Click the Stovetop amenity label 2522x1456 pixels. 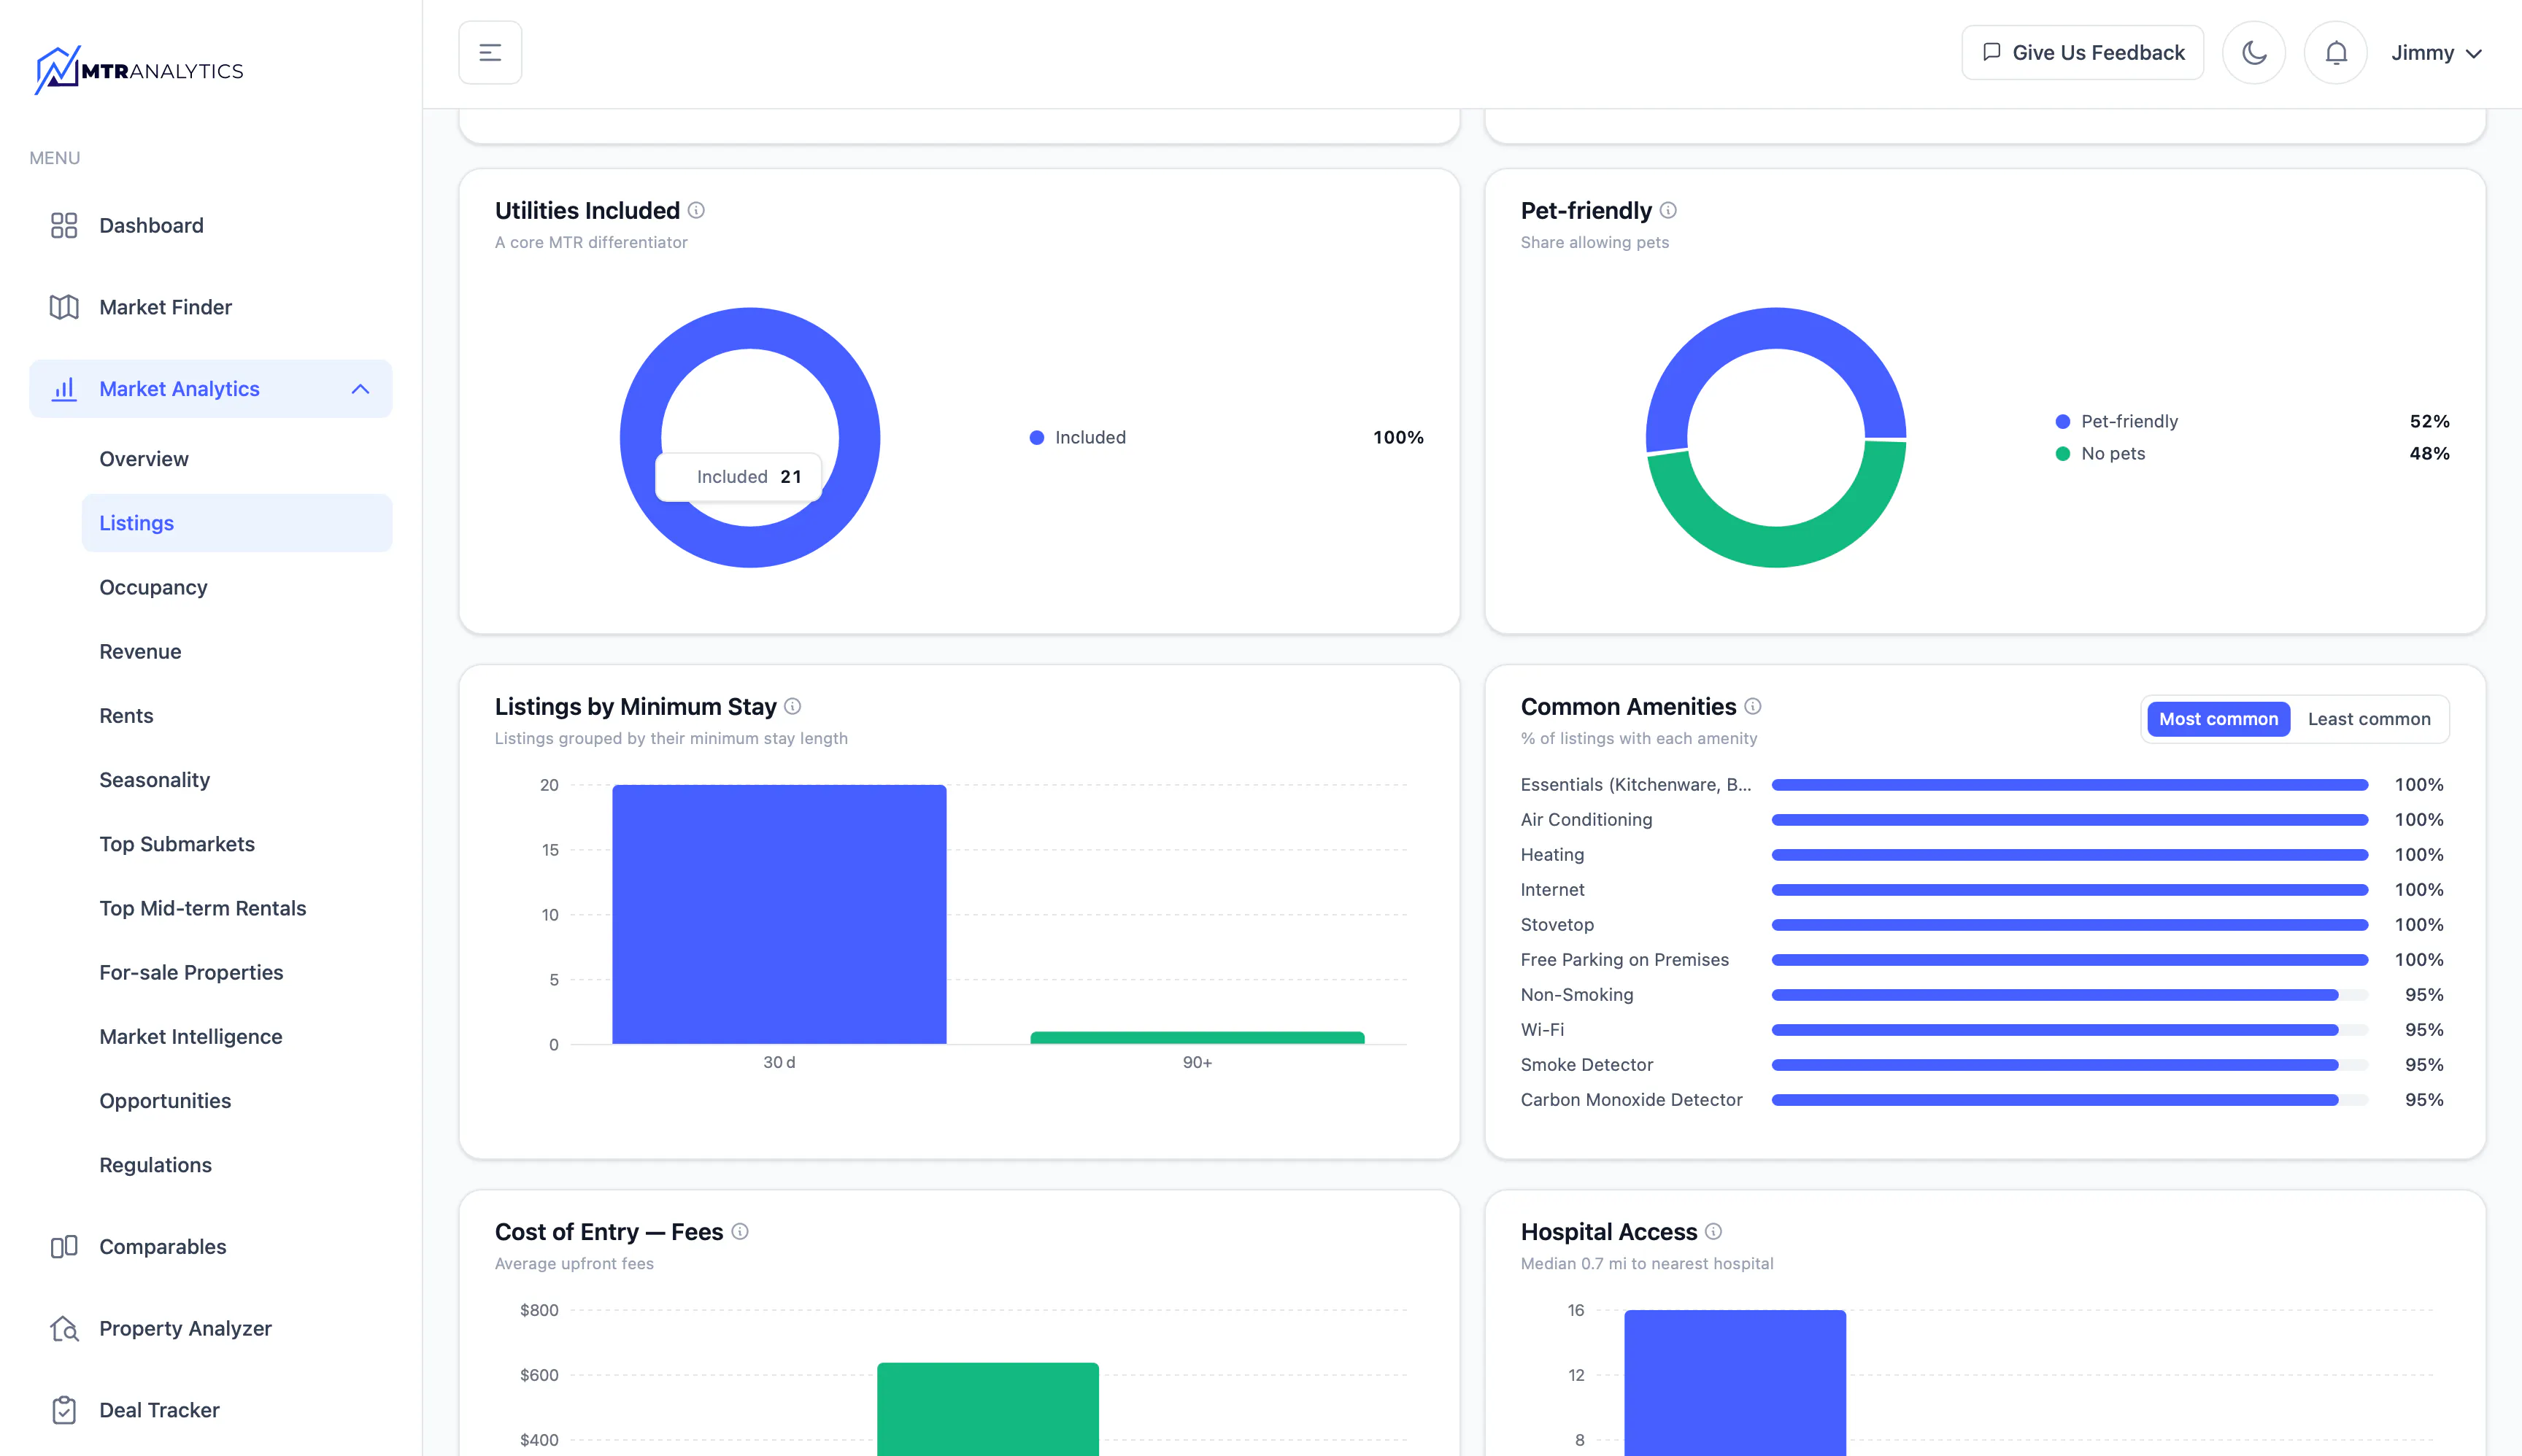(x=1557, y=925)
